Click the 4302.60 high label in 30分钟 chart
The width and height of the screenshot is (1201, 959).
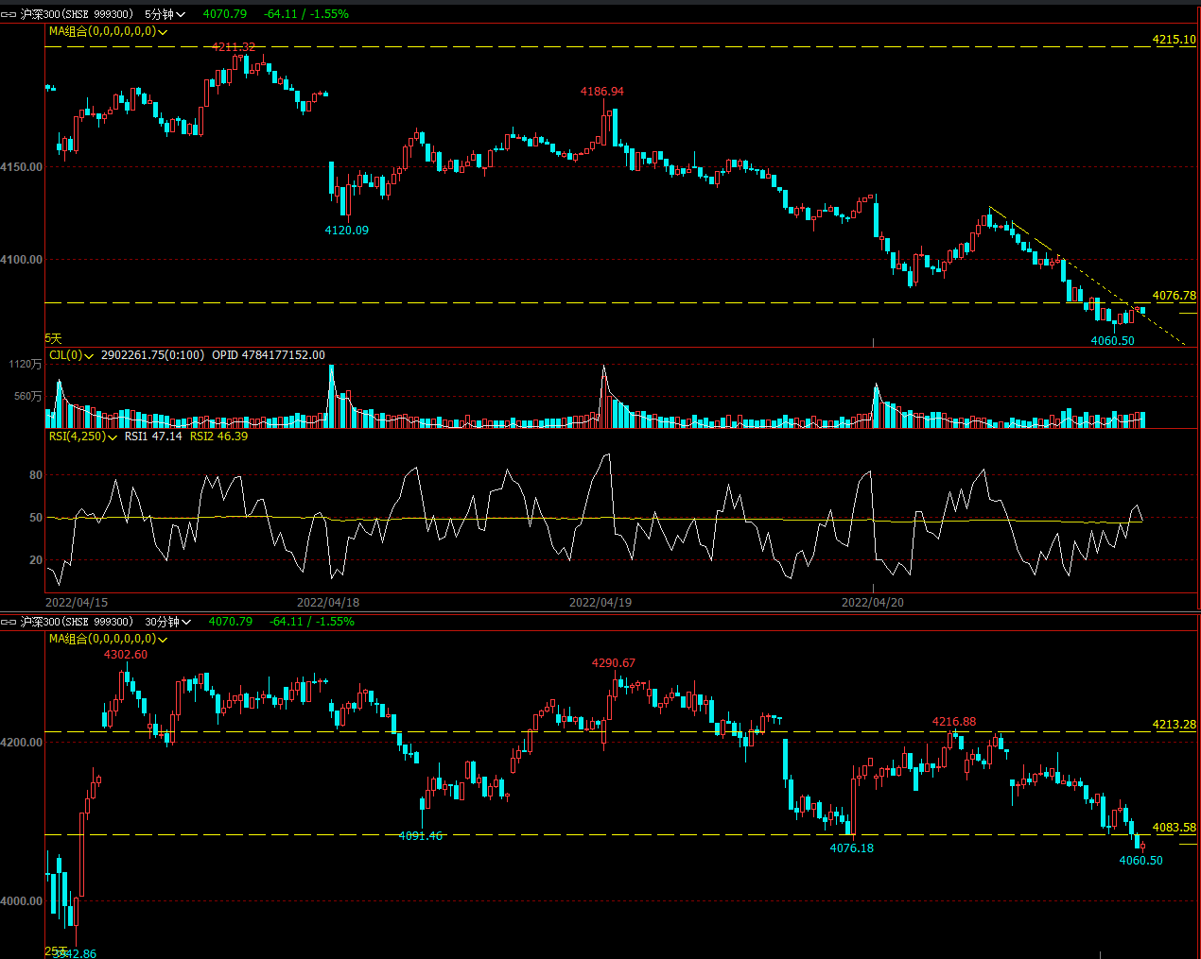126,655
